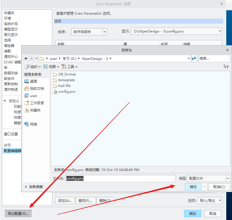Open the 排序 sort order dropdown
The height and width of the screenshot is (220, 232).
pos(105,32)
